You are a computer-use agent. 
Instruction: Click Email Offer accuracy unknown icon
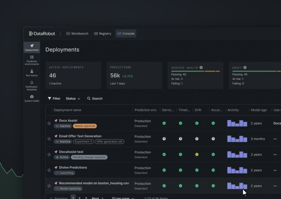[x=213, y=139]
